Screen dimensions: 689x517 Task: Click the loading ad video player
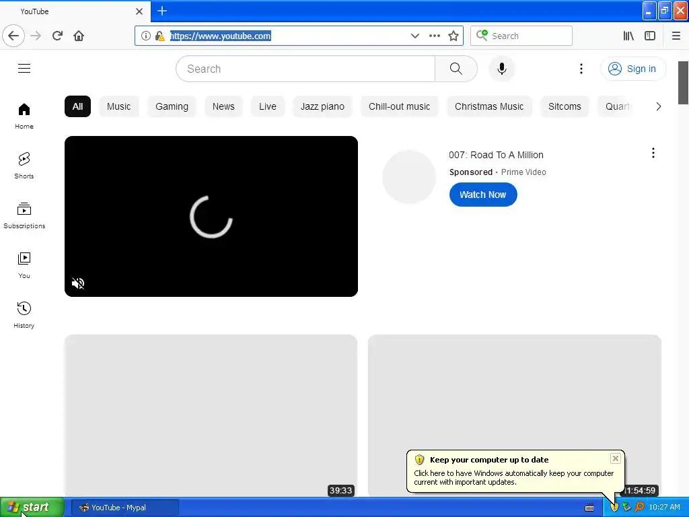(x=211, y=216)
